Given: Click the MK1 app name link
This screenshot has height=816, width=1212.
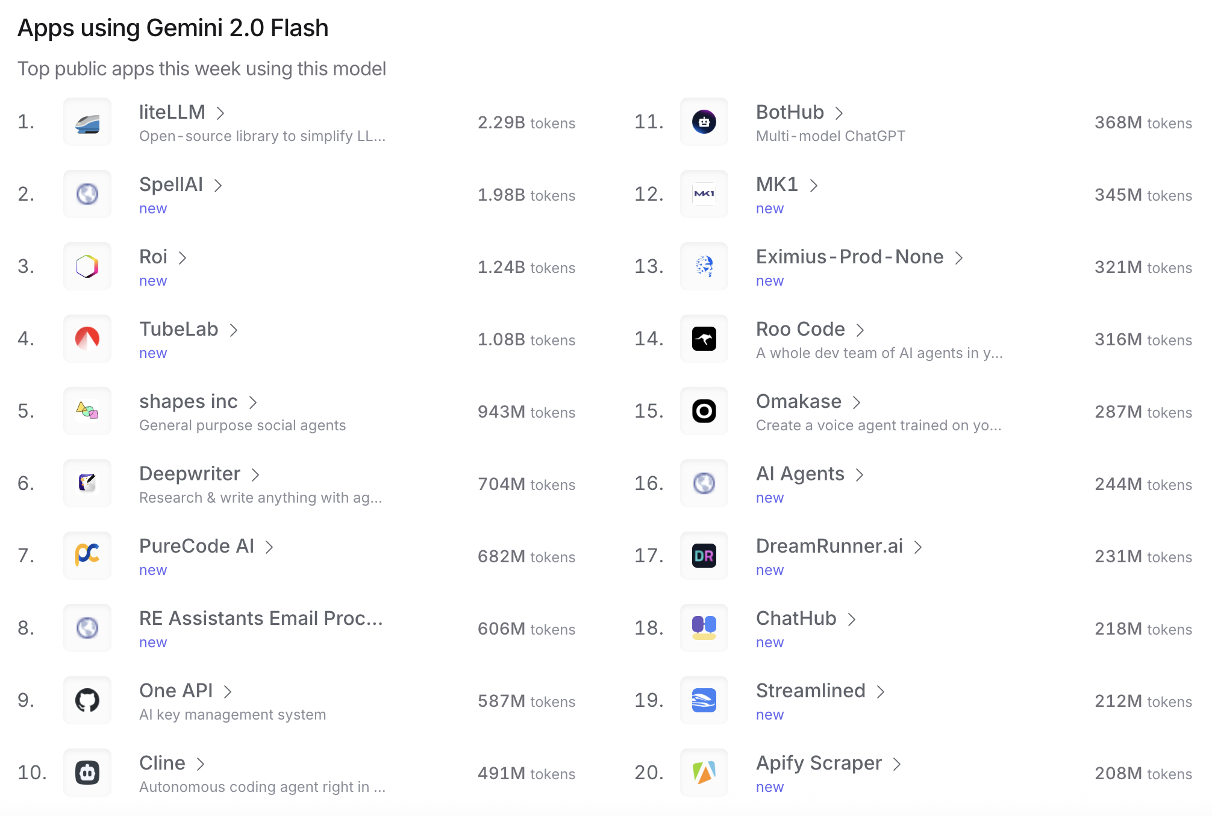Looking at the screenshot, I should [x=776, y=185].
